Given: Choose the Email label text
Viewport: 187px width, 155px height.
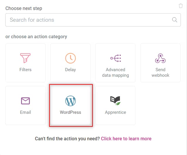Looking at the screenshot, I should pyautogui.click(x=25, y=112).
